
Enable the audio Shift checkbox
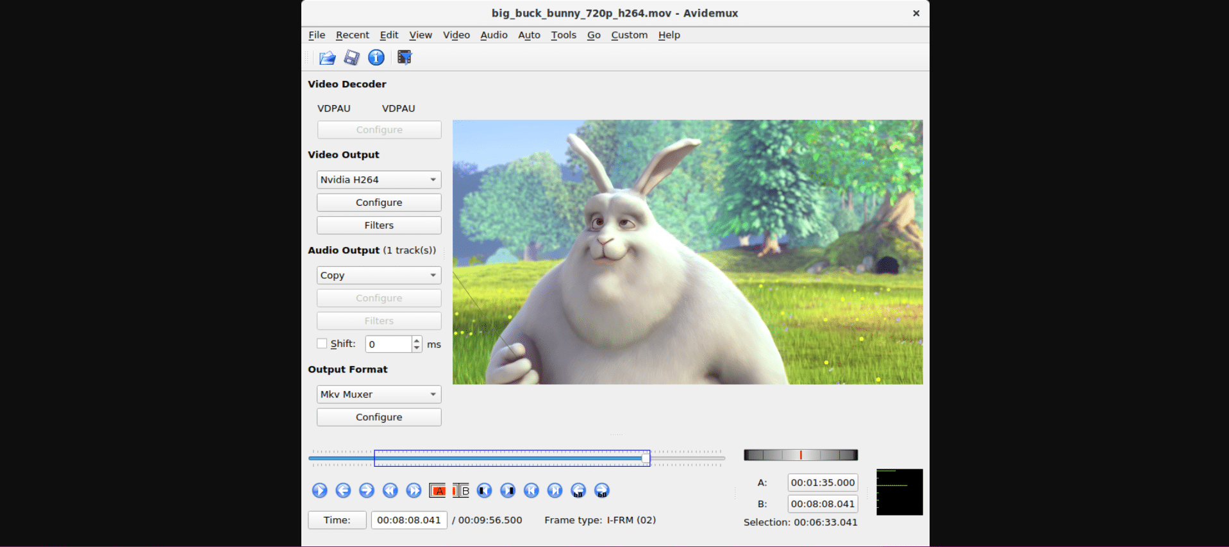pos(322,344)
